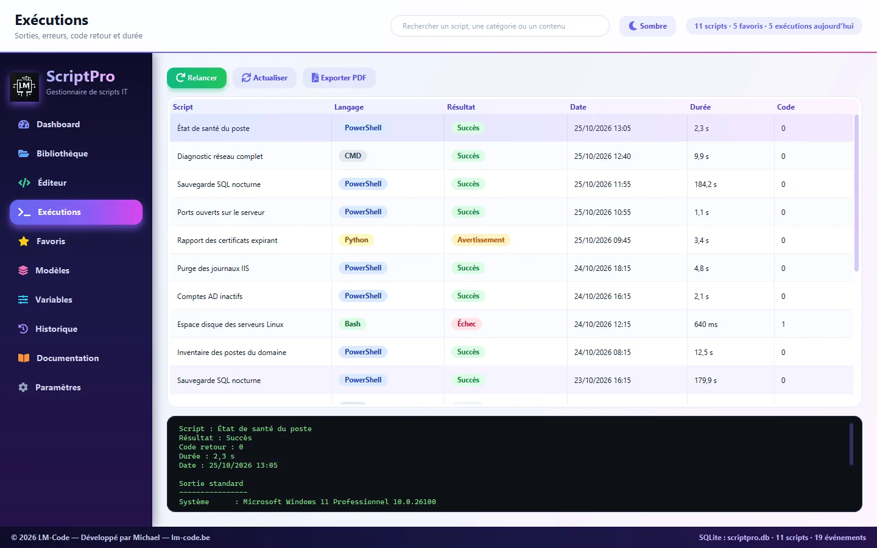Toggle the Sombre dark mode
Screen dimensions: 877x548
pos(647,26)
